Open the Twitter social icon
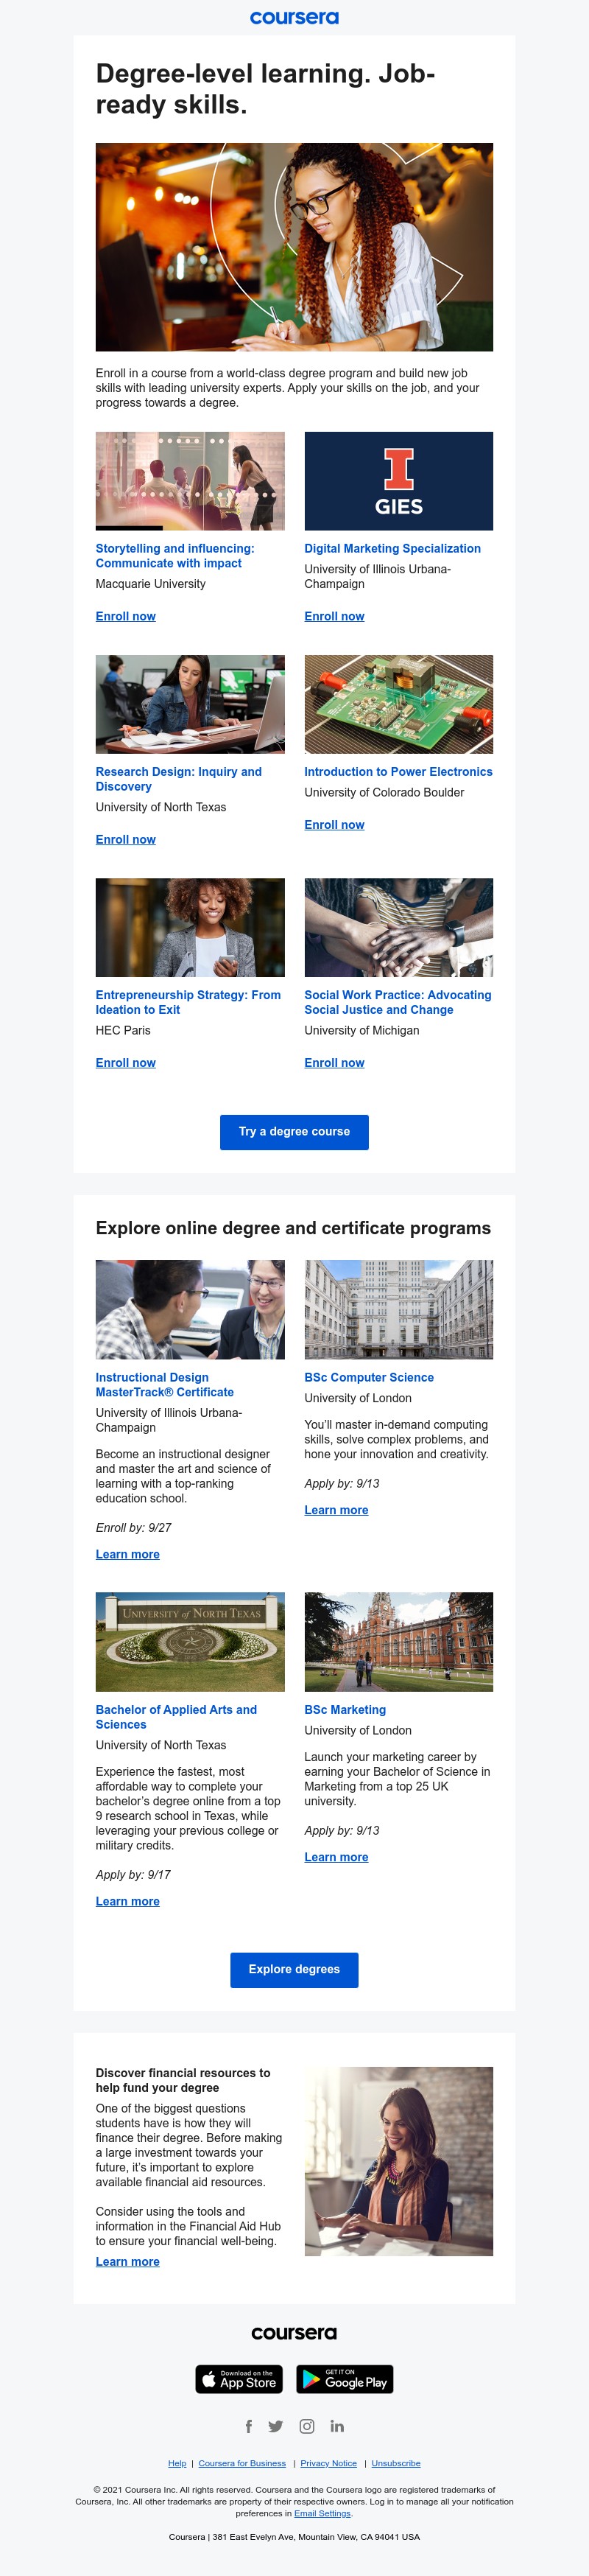 [x=276, y=2426]
